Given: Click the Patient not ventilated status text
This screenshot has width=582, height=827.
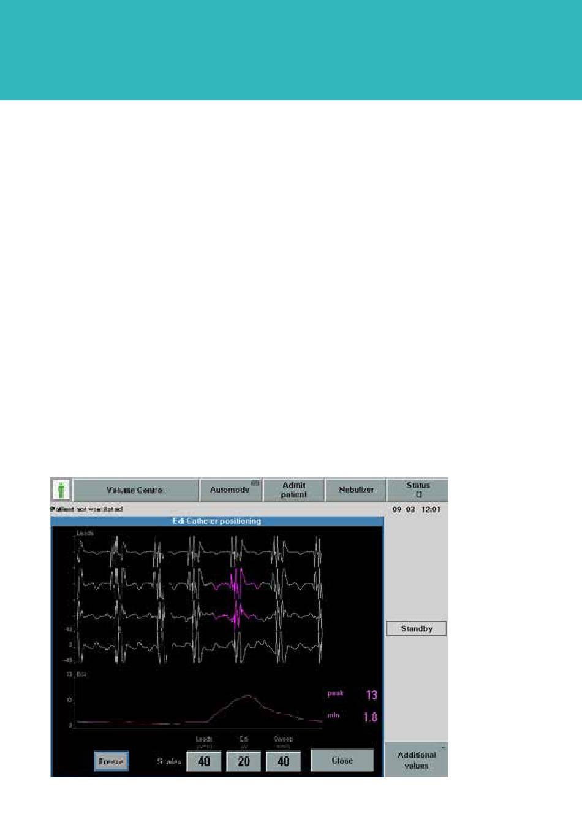Looking at the screenshot, I should pyautogui.click(x=86, y=509).
